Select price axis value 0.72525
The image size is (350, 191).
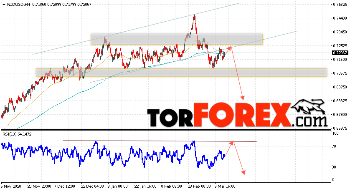[x=340, y=46]
